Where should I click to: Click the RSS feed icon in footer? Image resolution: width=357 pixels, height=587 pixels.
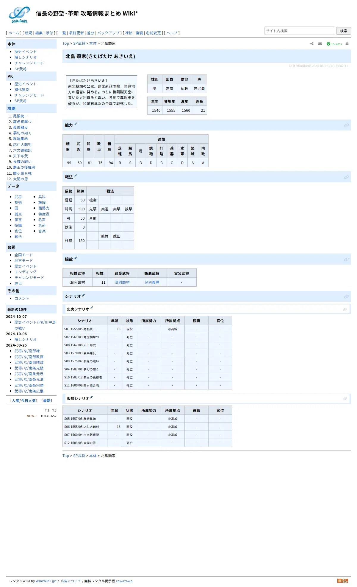pos(343,581)
